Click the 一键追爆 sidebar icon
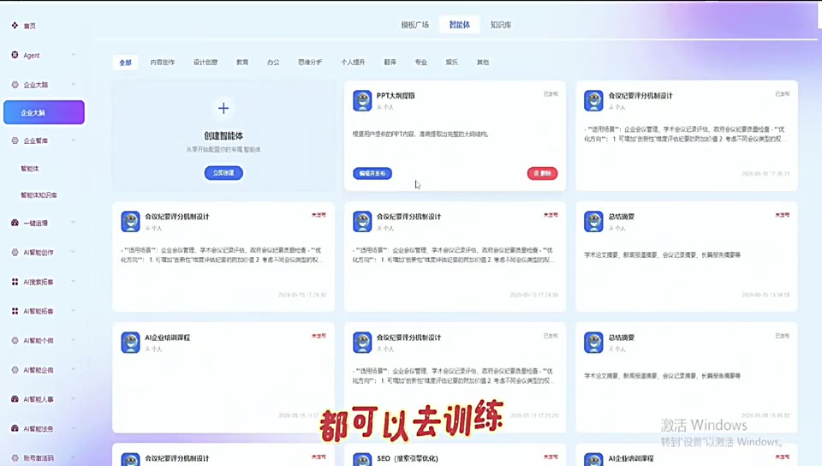 (15, 223)
